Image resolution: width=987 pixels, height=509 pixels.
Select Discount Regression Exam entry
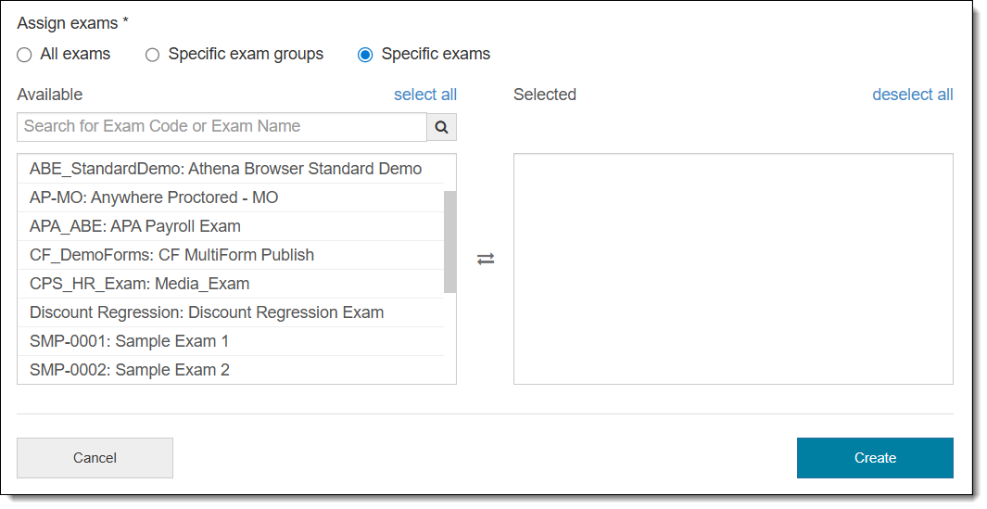pos(207,312)
